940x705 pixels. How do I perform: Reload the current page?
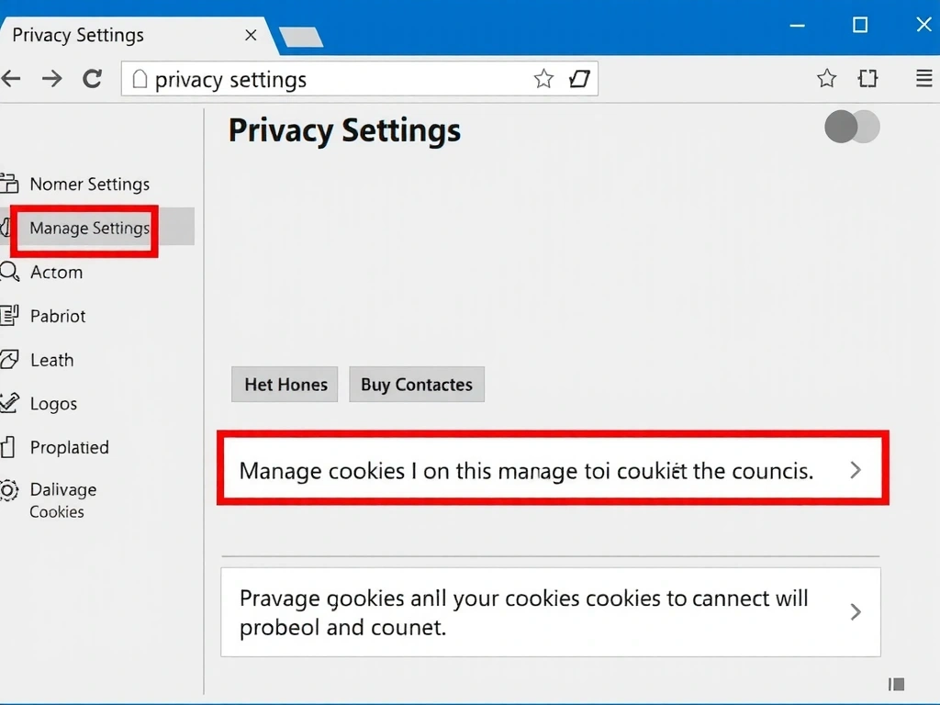point(93,79)
